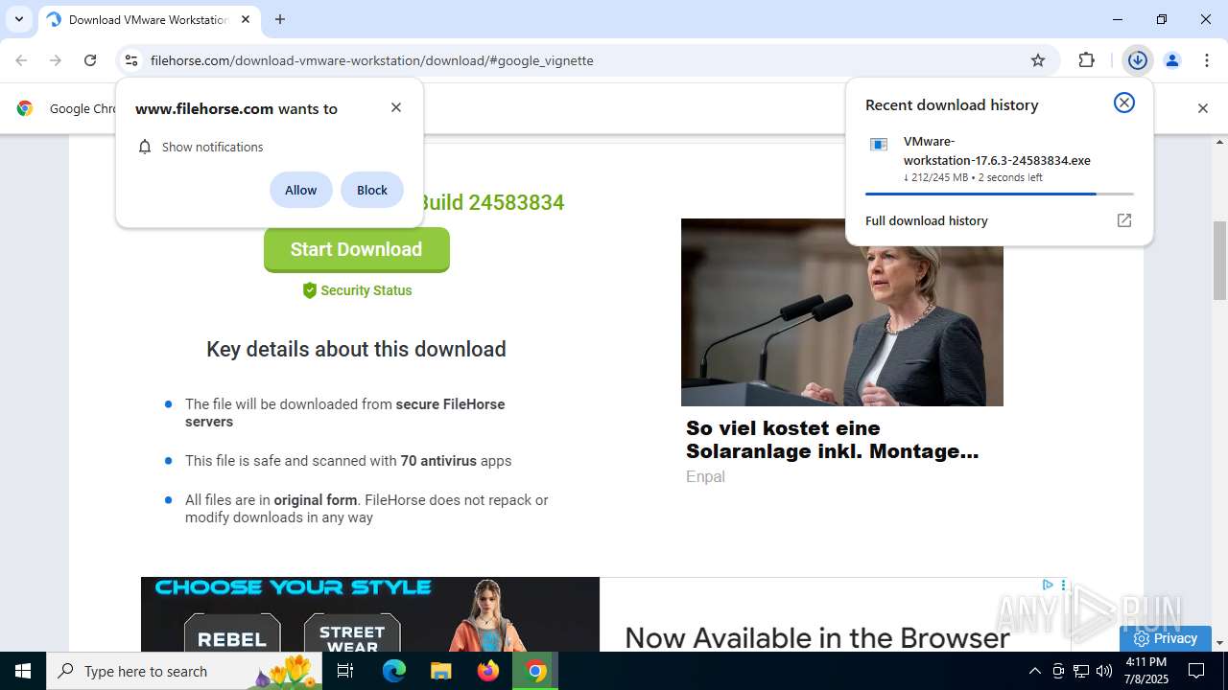Bookmark this page with star icon
This screenshot has width=1228, height=690.
[x=1038, y=60]
